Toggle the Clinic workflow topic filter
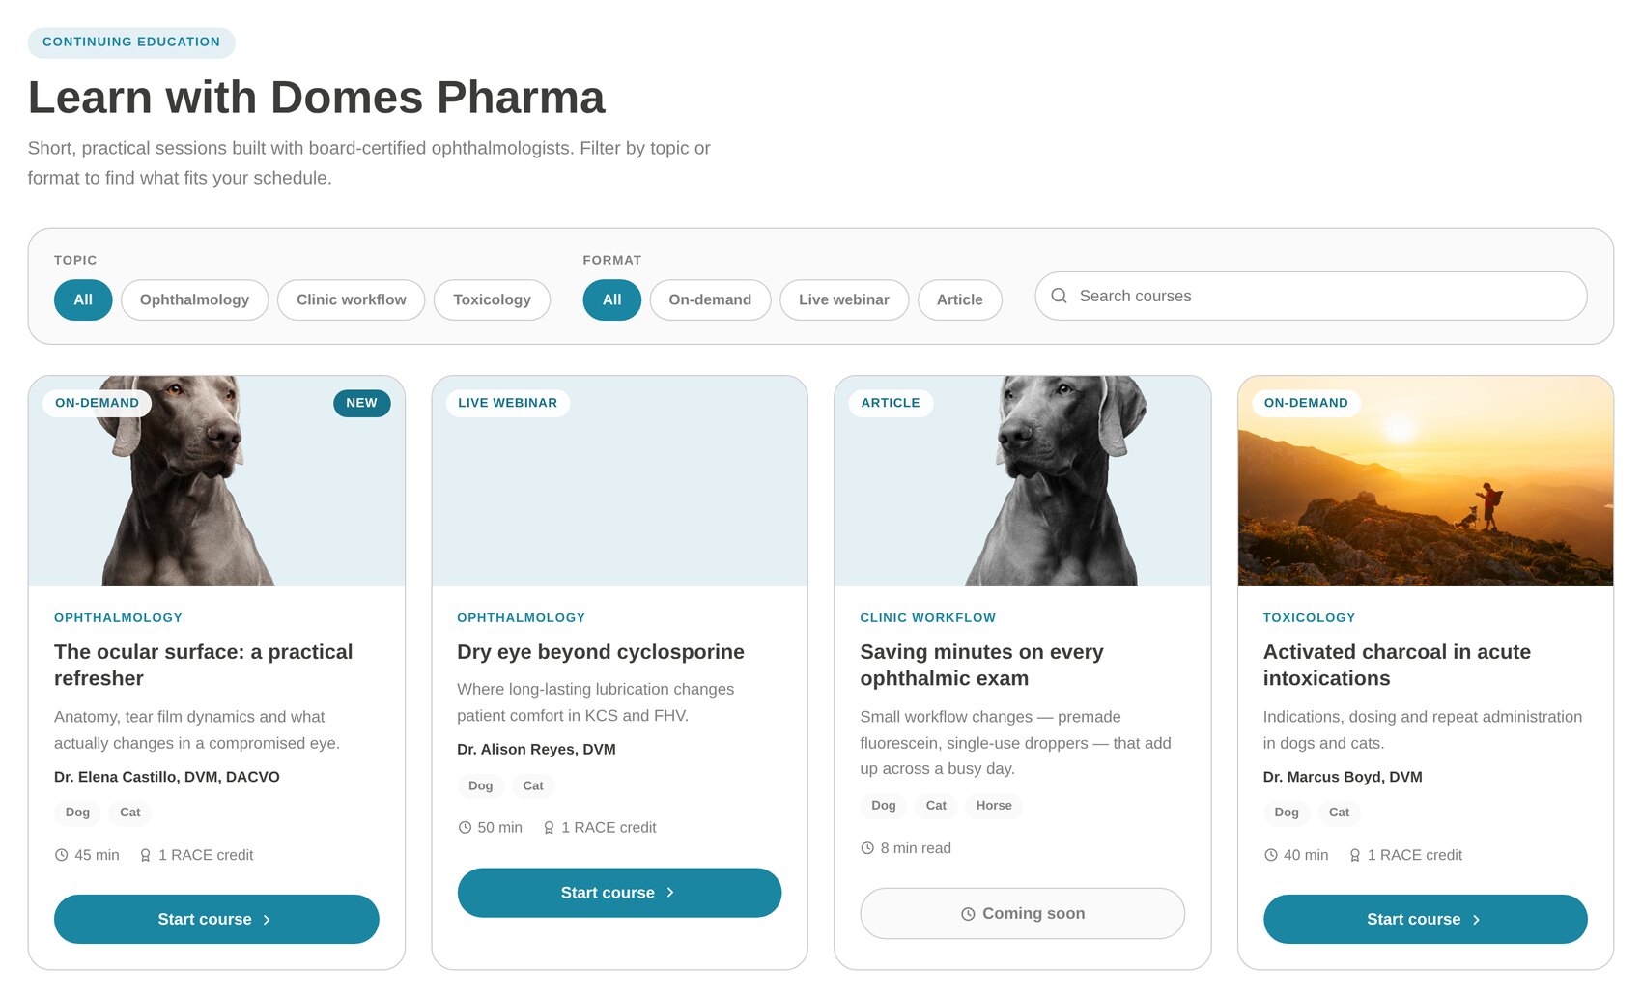 pyautogui.click(x=352, y=299)
